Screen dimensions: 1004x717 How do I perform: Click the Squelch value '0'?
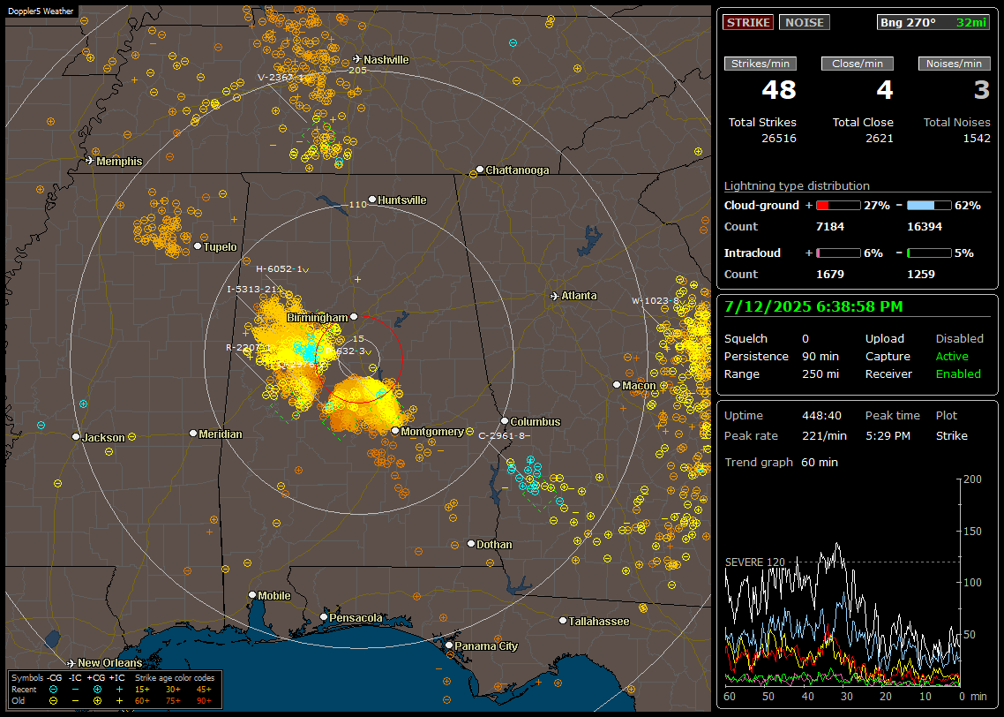pos(805,338)
